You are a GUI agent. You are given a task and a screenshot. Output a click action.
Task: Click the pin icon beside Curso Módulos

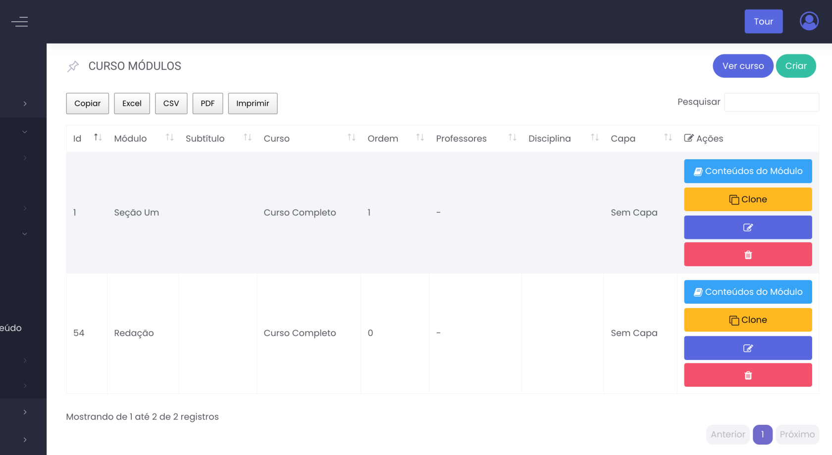[73, 66]
